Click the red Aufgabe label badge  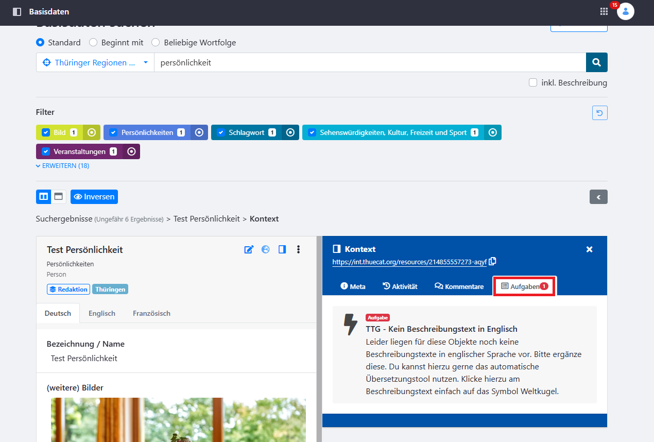click(377, 318)
